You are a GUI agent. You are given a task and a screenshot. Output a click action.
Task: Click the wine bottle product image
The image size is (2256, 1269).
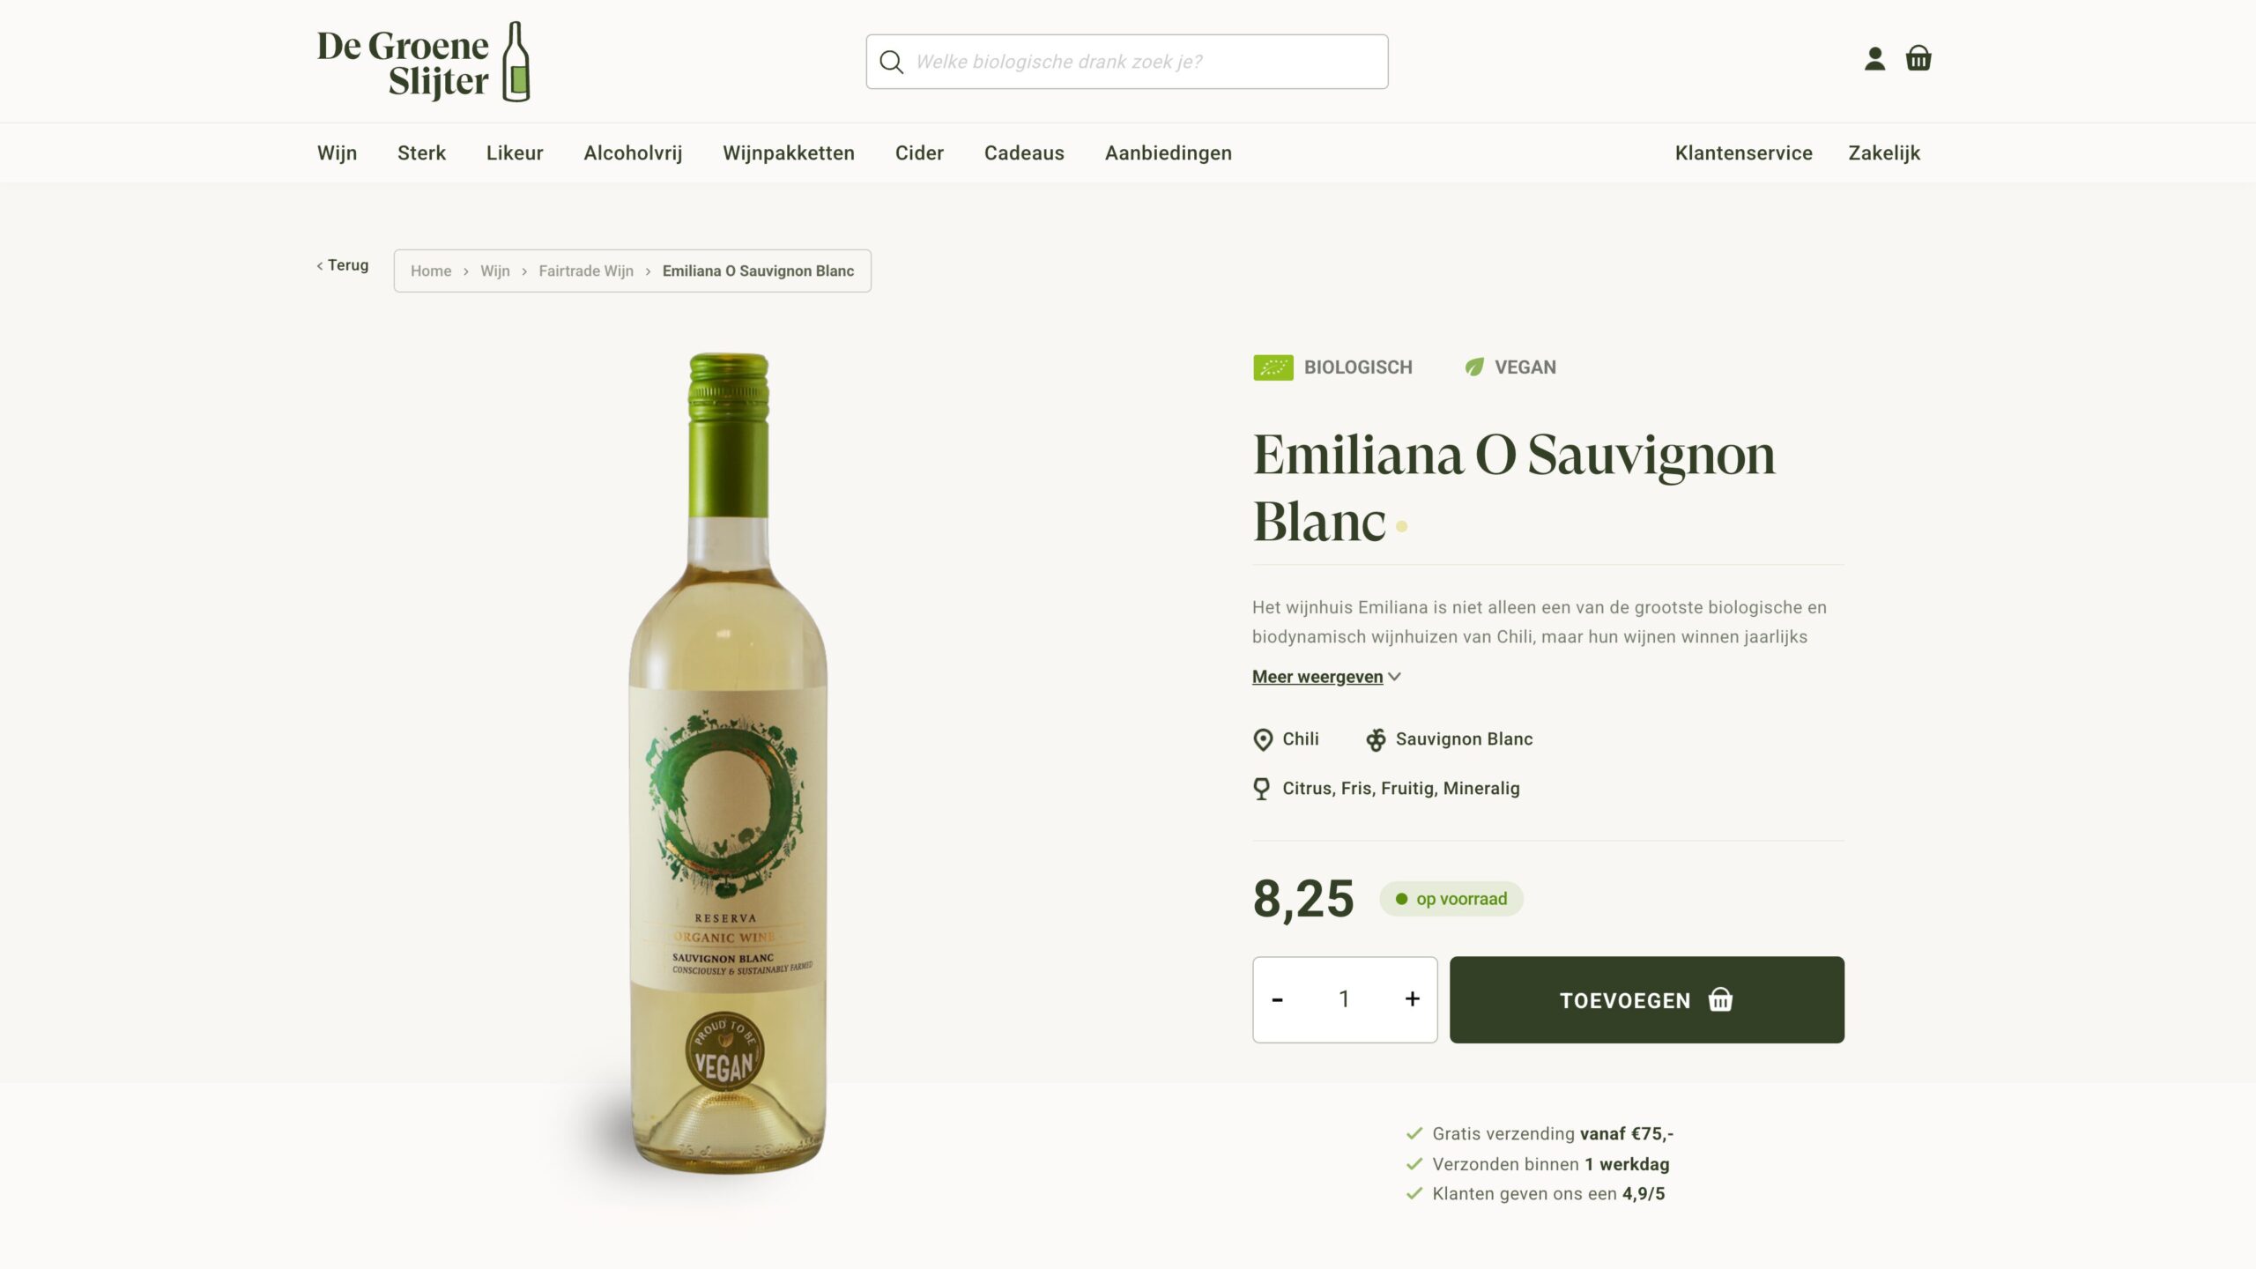[728, 763]
